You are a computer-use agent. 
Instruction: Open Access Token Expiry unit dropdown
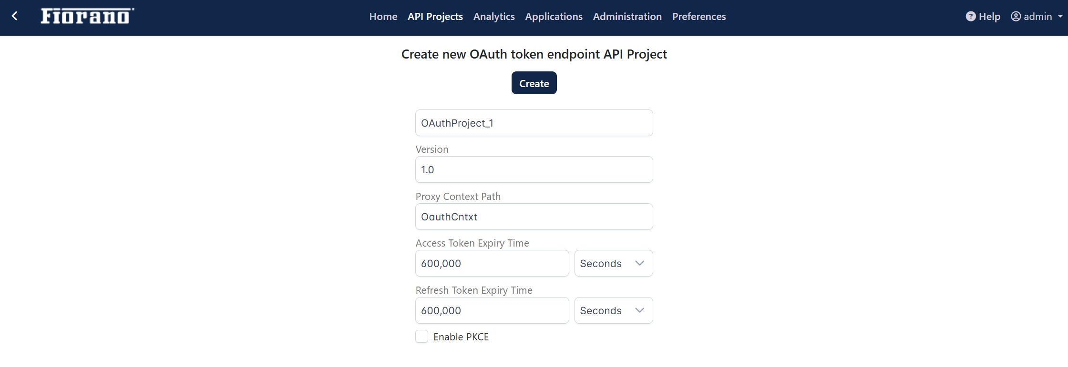[613, 263]
